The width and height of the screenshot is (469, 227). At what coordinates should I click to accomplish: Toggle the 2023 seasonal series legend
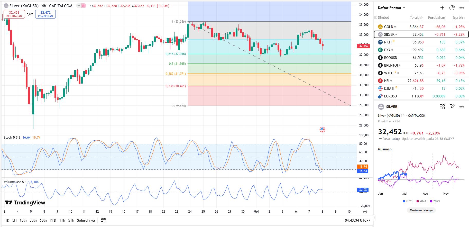click(435, 201)
